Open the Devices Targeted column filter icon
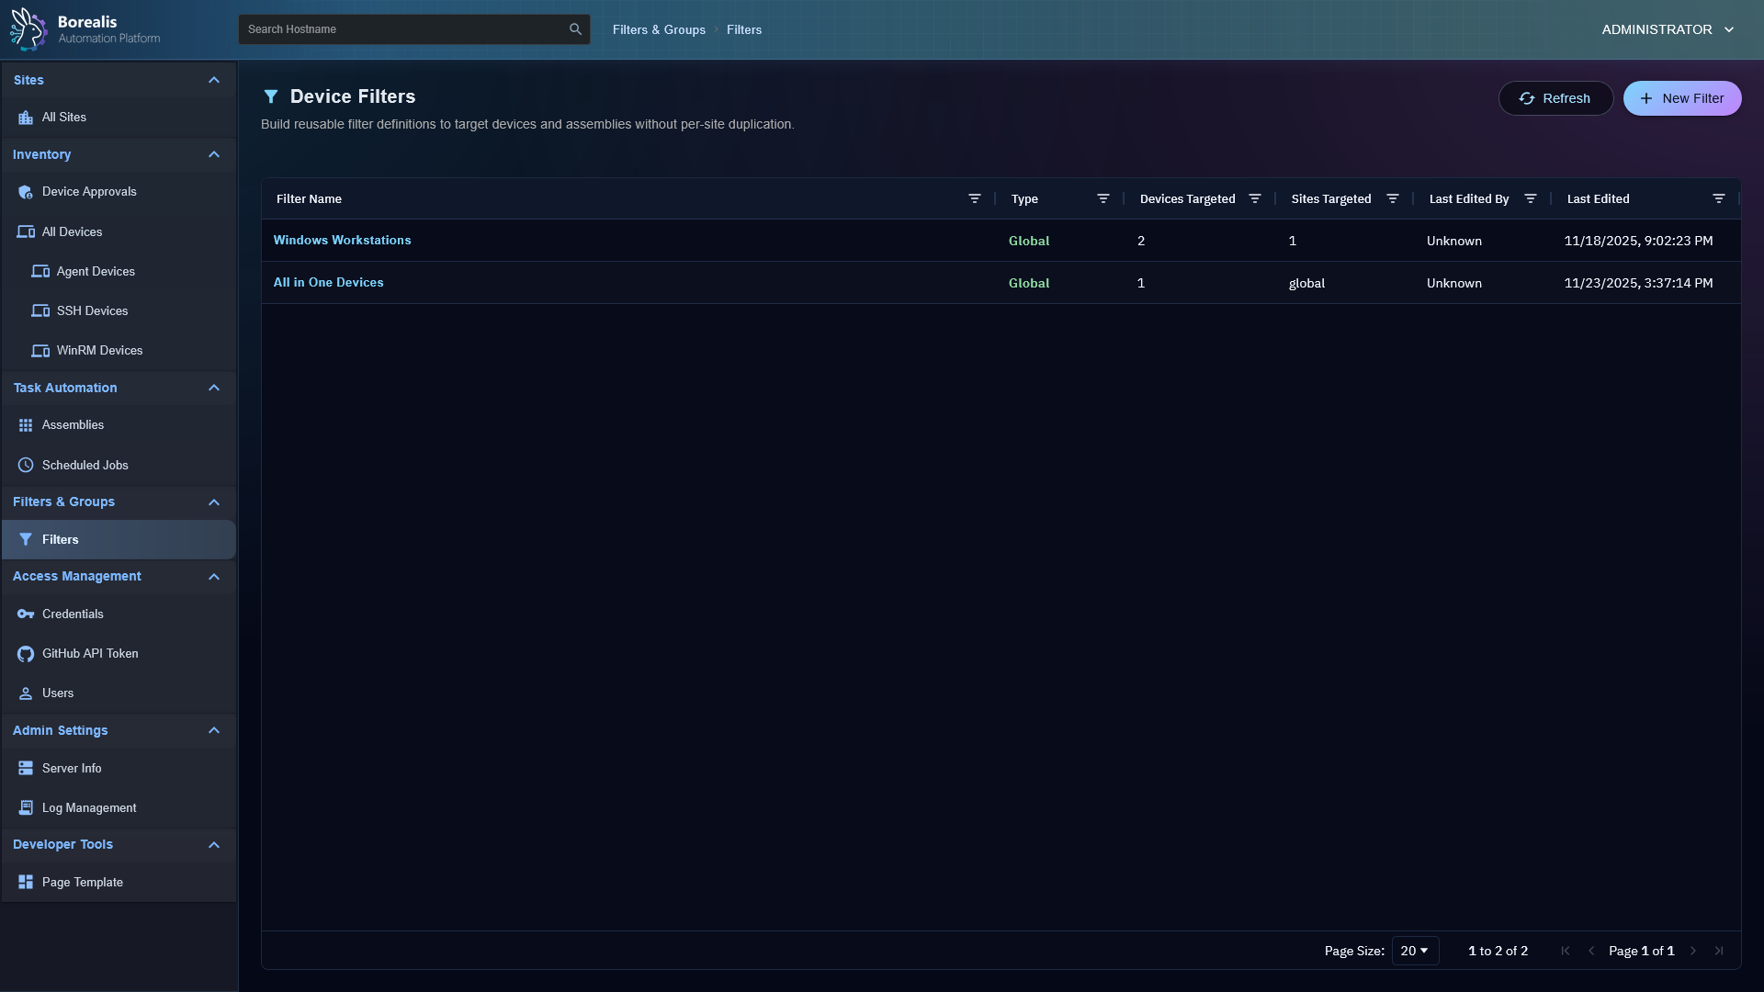This screenshot has width=1764, height=992. [x=1254, y=198]
